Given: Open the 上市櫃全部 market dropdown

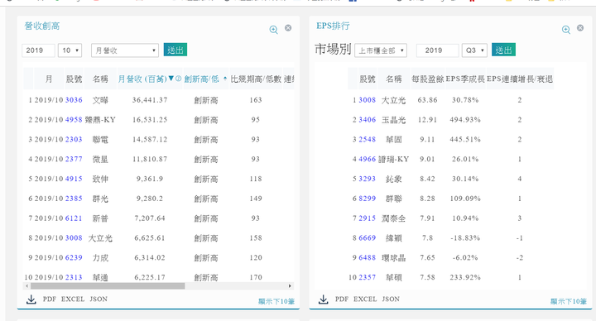Looking at the screenshot, I should pyautogui.click(x=381, y=50).
